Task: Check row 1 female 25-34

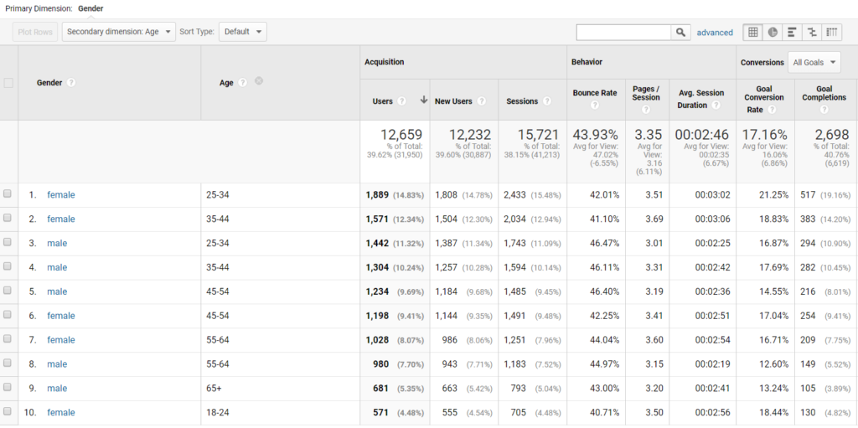Action: (7, 193)
